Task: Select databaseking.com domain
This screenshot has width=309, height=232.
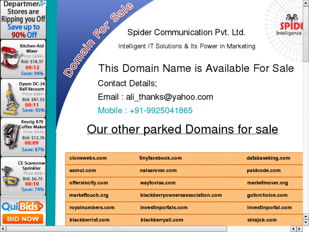Action: click(268, 158)
